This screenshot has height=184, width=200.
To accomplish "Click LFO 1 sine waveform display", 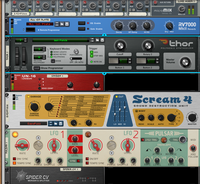I will (38, 145).
